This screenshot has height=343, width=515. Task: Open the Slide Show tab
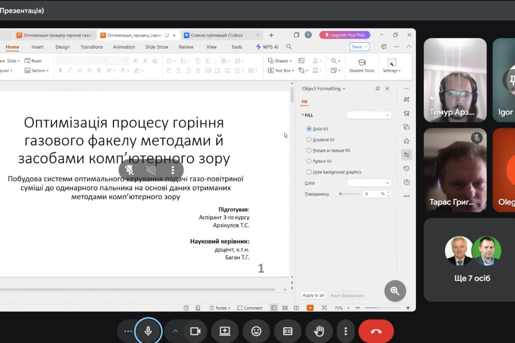(x=157, y=47)
